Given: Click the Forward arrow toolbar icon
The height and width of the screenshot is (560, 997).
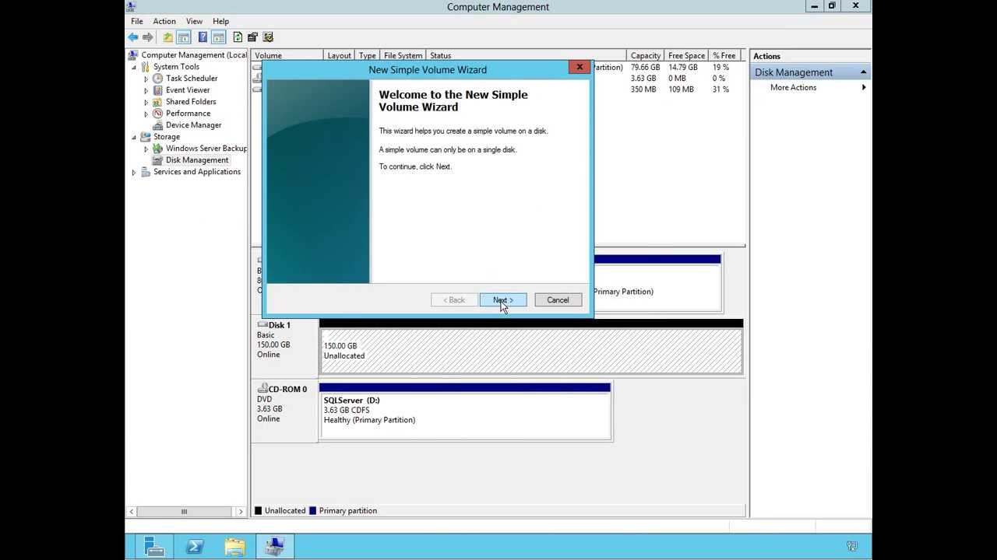Looking at the screenshot, I should 148,37.
